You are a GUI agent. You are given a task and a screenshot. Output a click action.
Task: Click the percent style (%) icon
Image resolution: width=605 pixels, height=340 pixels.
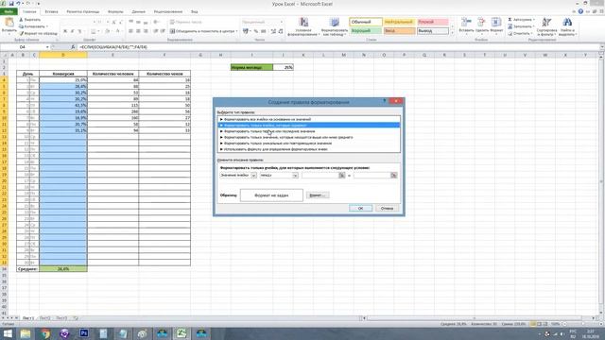256,31
